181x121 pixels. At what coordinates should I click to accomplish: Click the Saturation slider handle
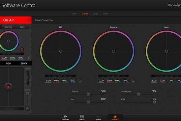tap(139, 94)
